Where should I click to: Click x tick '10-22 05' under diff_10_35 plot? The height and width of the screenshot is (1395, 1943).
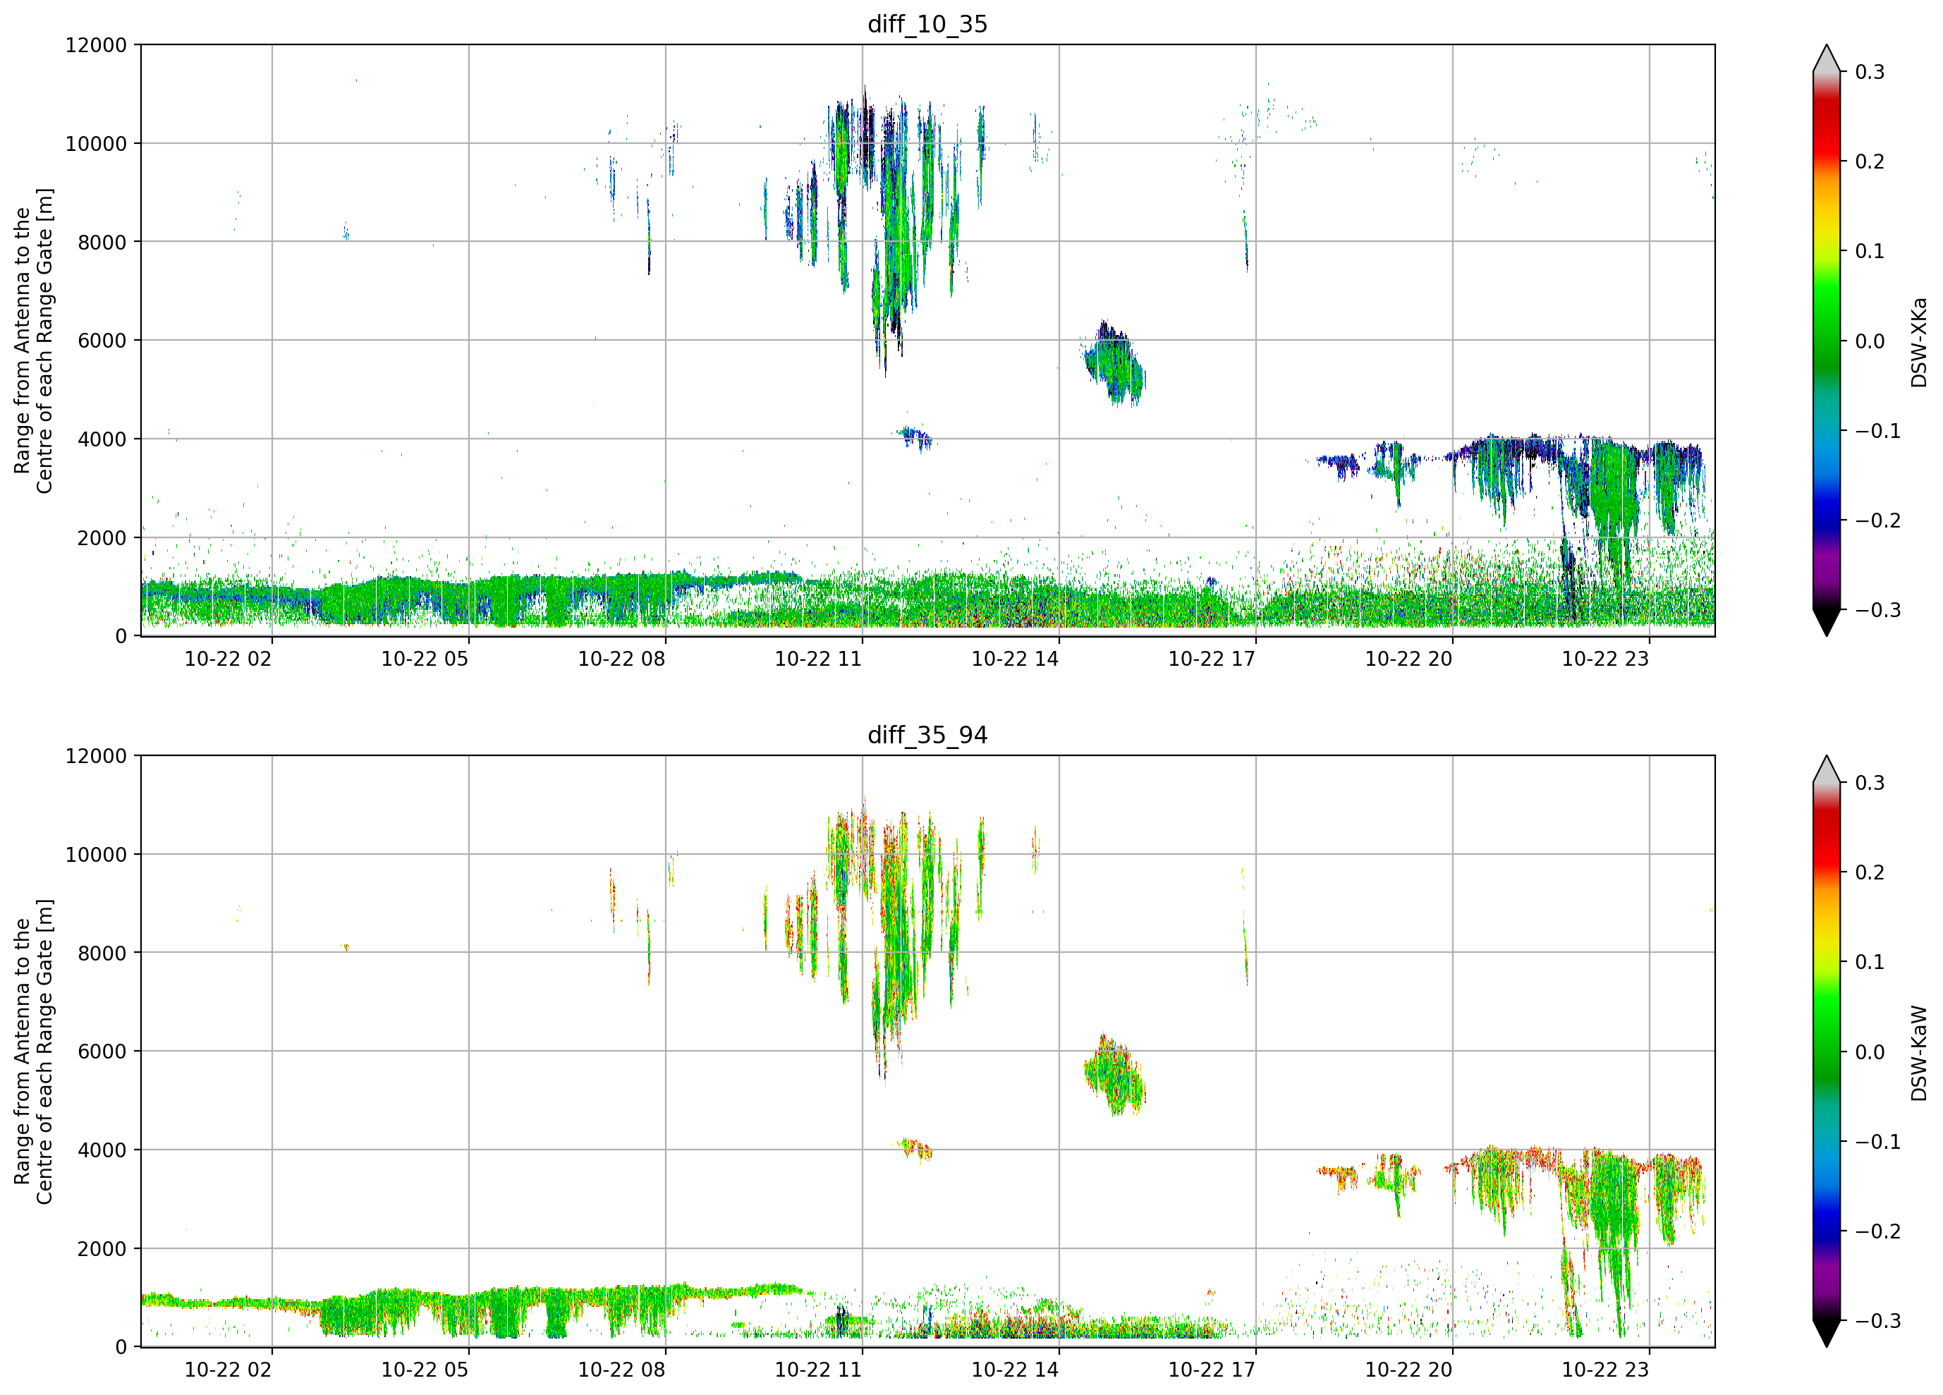(x=425, y=659)
